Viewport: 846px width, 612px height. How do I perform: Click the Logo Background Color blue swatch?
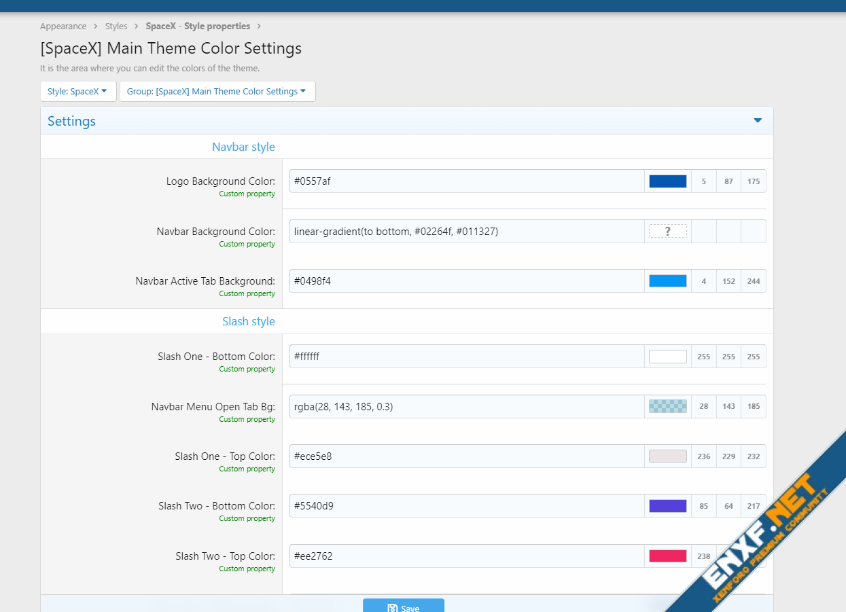coord(667,181)
